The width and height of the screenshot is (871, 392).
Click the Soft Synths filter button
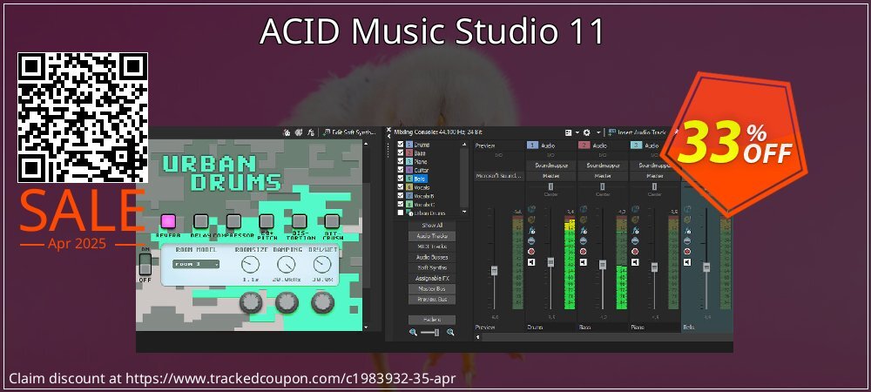(432, 267)
